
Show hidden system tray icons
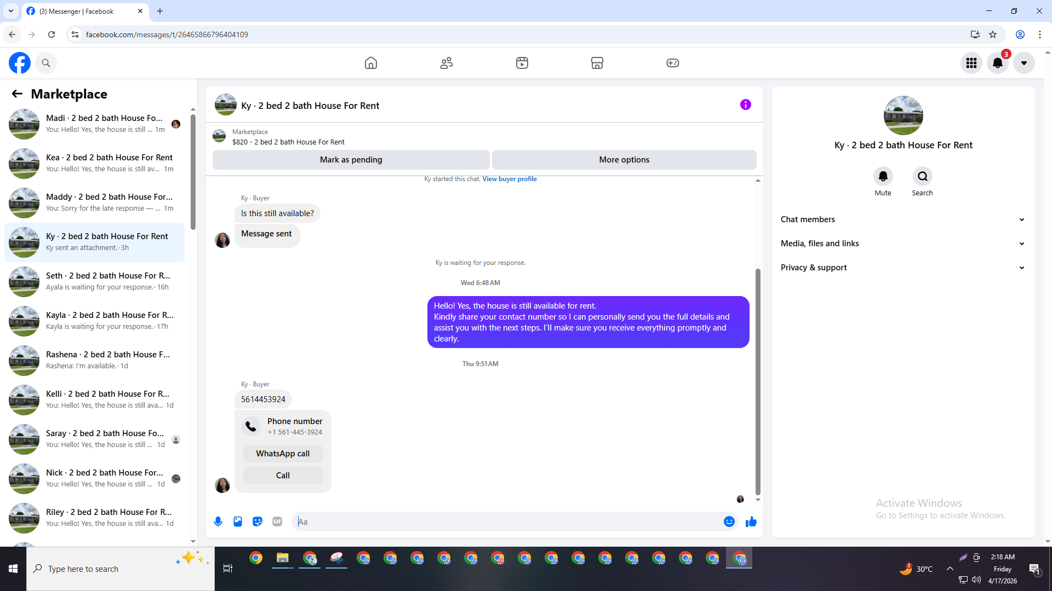tap(950, 569)
